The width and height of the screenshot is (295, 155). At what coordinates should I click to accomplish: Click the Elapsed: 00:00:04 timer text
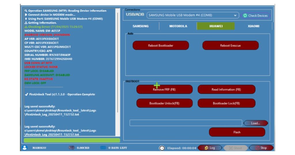181,148
